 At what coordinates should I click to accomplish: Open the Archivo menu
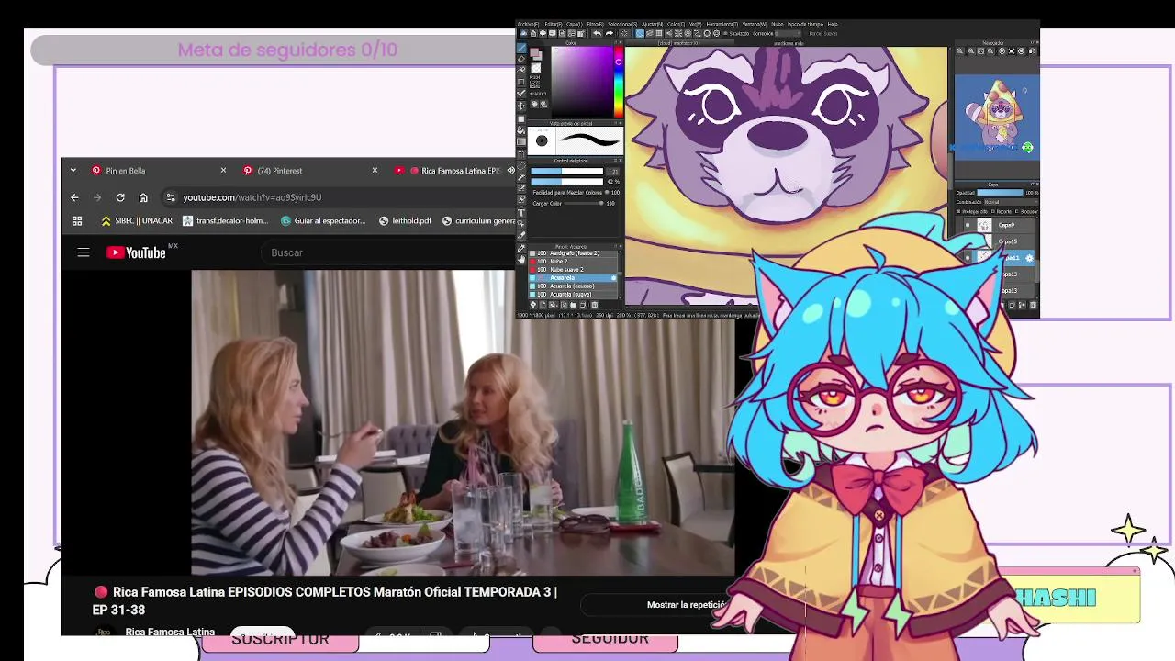coord(528,24)
